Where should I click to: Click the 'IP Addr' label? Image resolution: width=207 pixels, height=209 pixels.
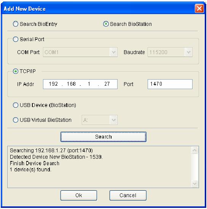click(25, 84)
